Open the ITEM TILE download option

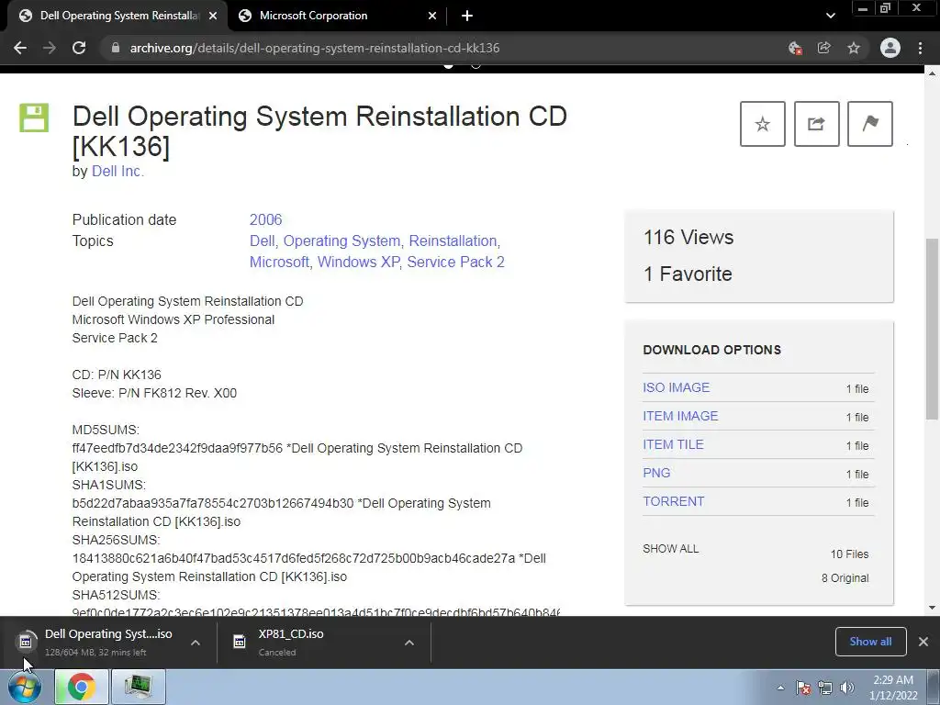673,445
